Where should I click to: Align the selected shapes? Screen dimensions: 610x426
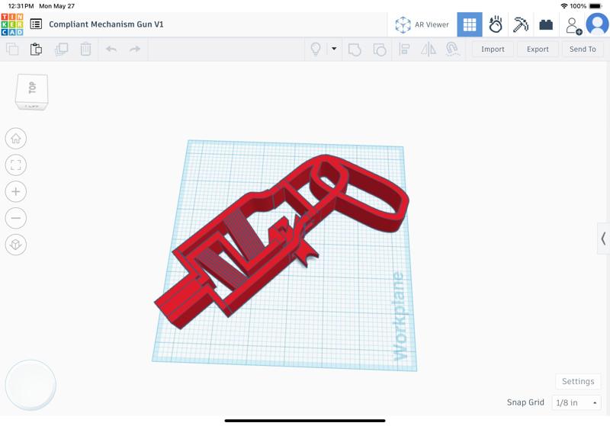pos(404,50)
